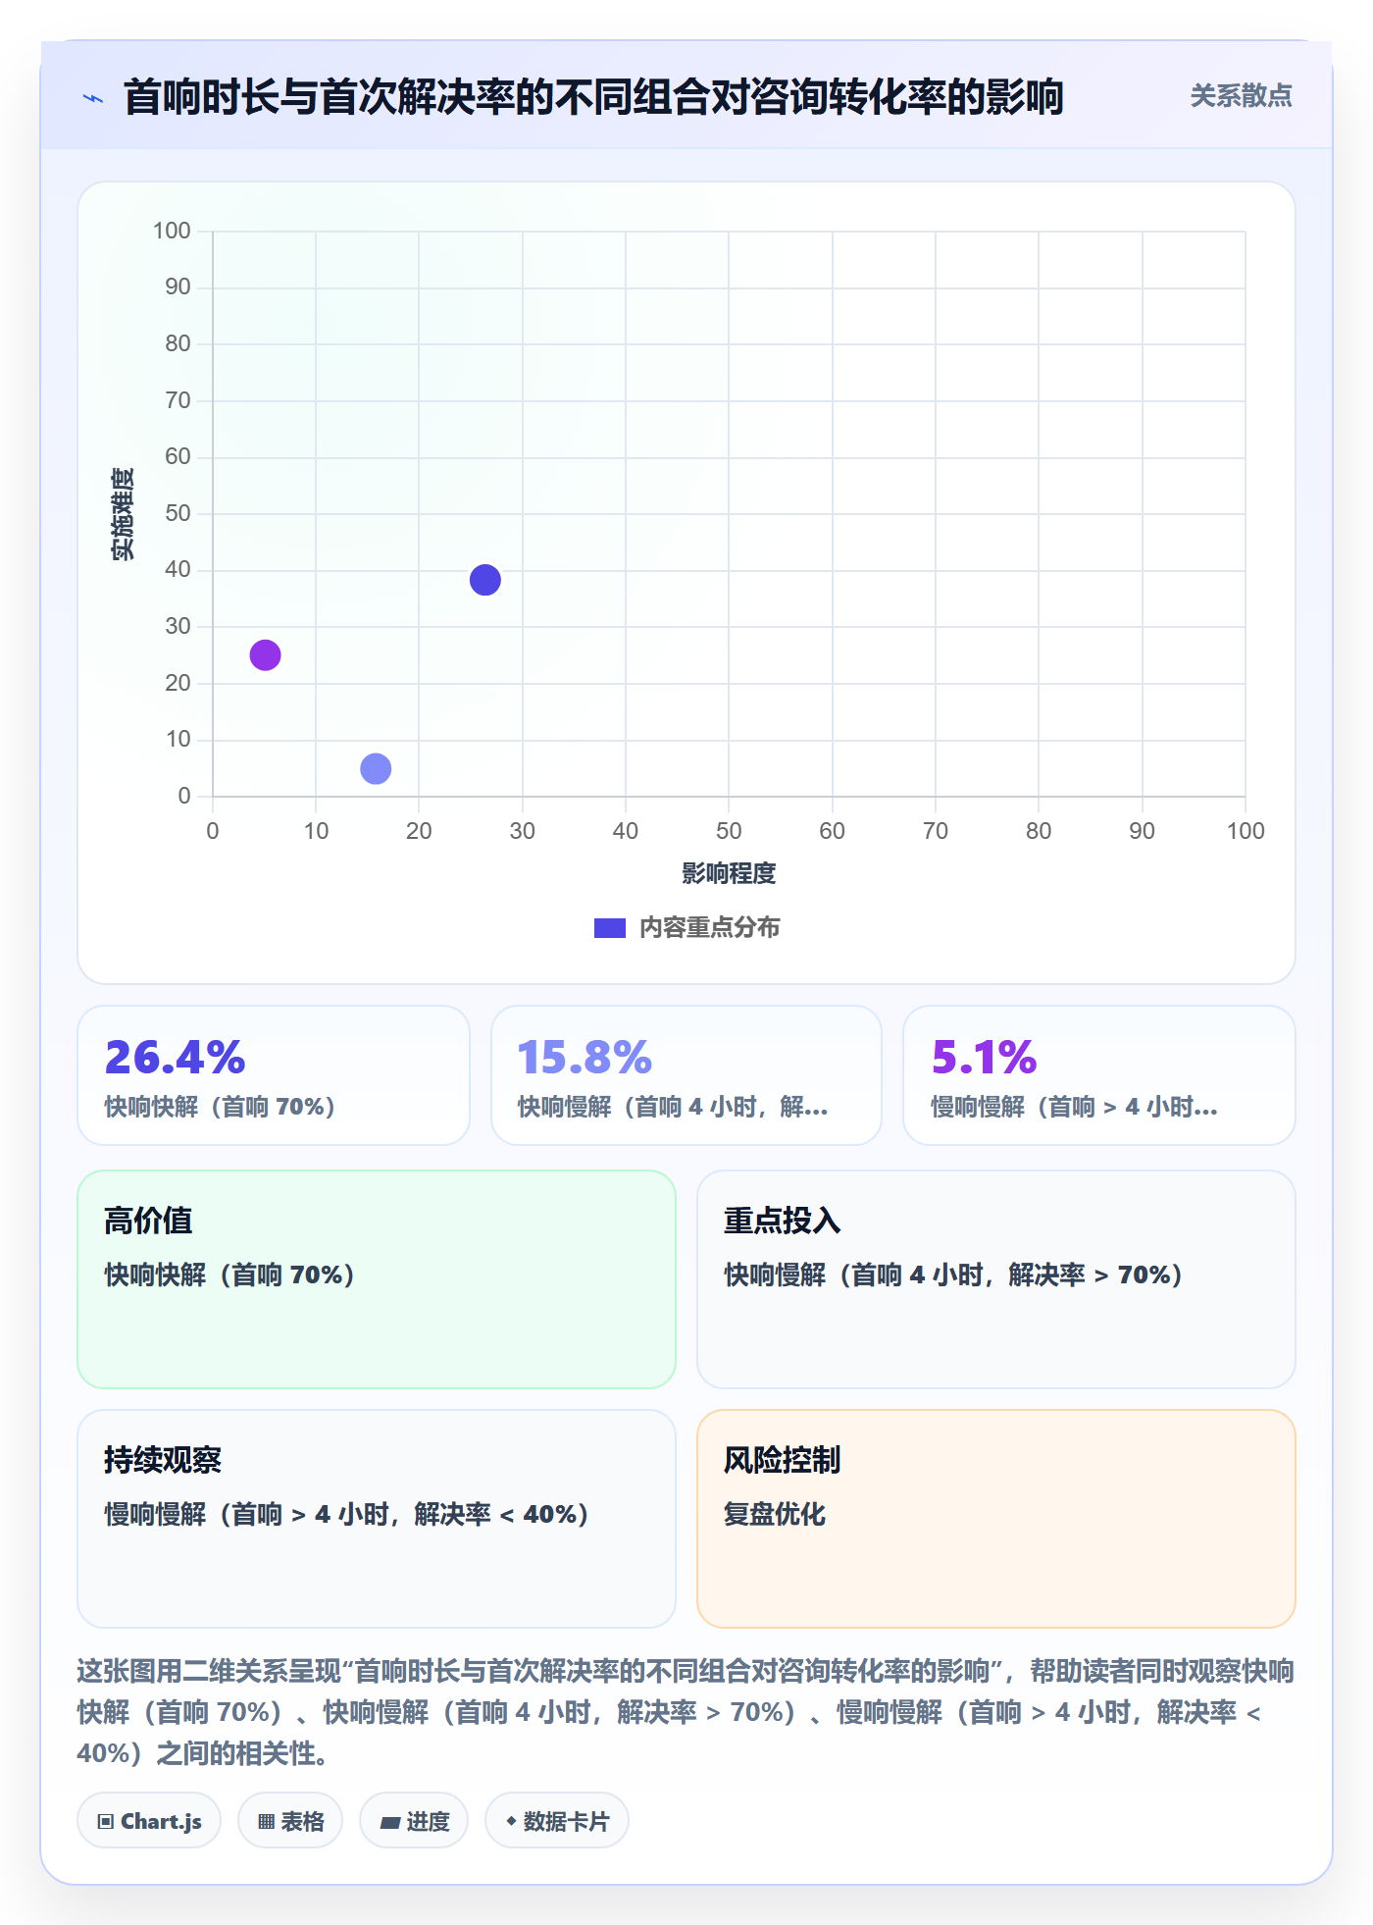Click the 影响程度 x-axis title
Image resolution: width=1373 pixels, height=1925 pixels.
pyautogui.click(x=729, y=873)
